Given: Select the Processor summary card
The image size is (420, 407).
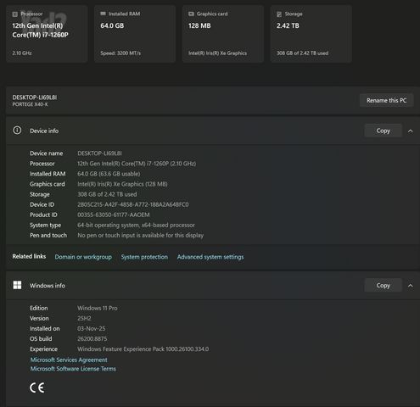Looking at the screenshot, I should click(47, 34).
